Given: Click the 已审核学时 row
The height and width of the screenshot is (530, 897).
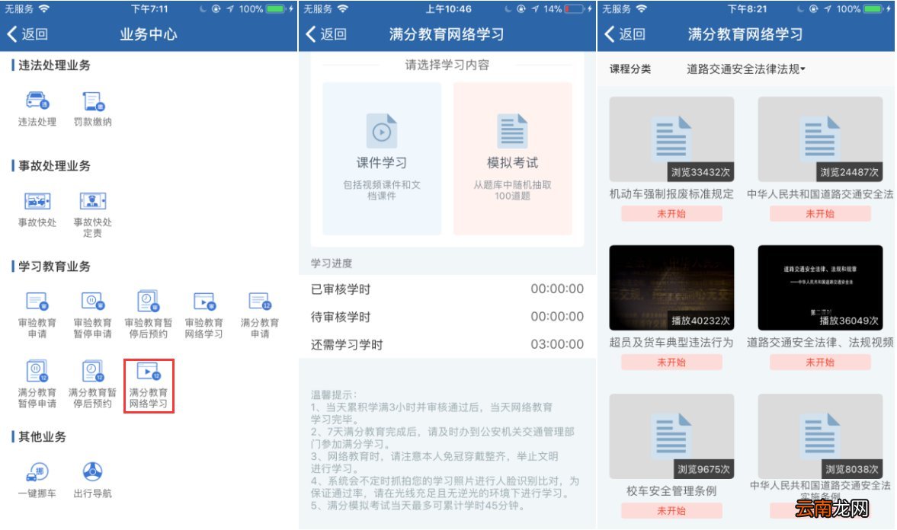Looking at the screenshot, I should (x=447, y=289).
